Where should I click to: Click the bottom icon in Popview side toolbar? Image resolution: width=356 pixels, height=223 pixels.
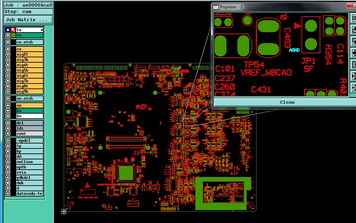[x=353, y=87]
